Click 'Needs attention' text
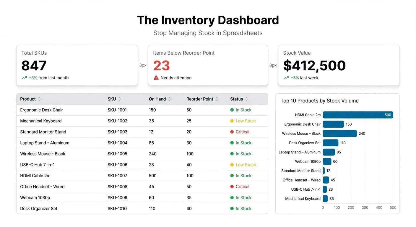 click(x=176, y=78)
